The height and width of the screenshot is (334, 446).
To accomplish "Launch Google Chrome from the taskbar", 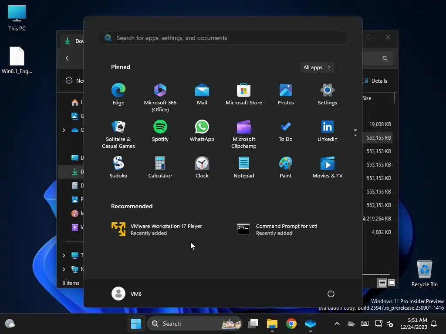I will pos(291,324).
